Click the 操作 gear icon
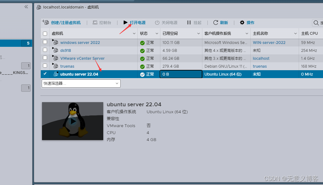 [242, 22]
